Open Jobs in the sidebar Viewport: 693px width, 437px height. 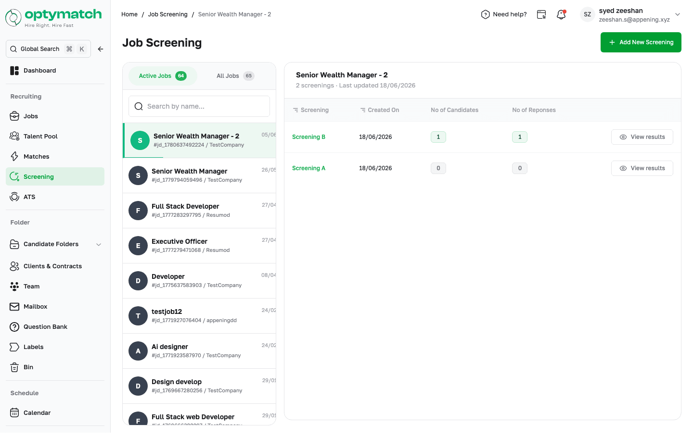click(x=55, y=116)
